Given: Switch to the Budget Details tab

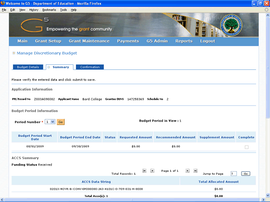Looking at the screenshot, I should pyautogui.click(x=28, y=67).
